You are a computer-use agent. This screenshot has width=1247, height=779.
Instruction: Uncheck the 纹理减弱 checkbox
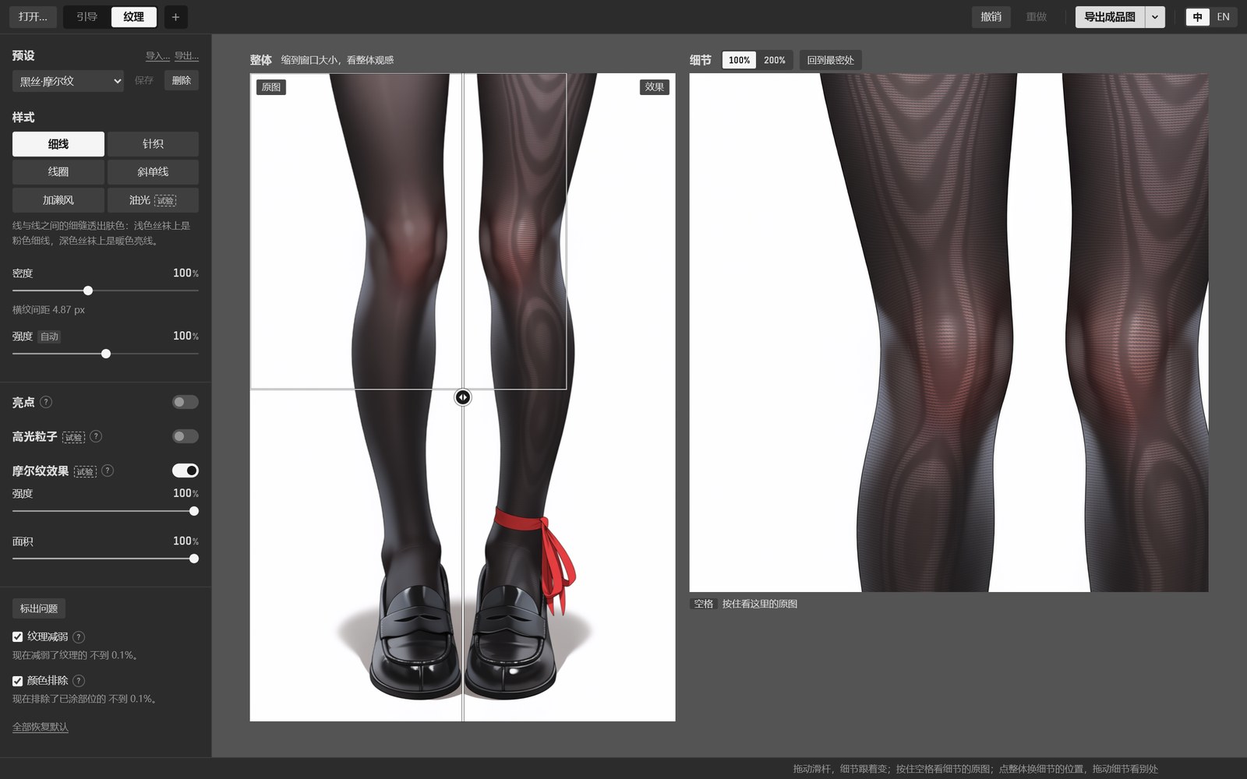point(17,636)
